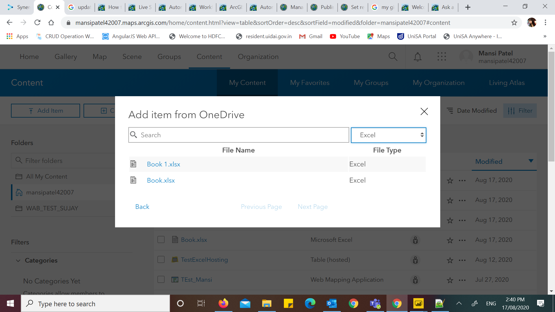Image resolution: width=555 pixels, height=312 pixels.
Task: Favorite the Book.xlsx row with the star
Action: point(450,240)
